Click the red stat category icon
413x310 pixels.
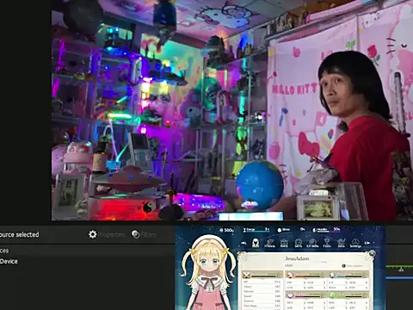tap(290, 275)
